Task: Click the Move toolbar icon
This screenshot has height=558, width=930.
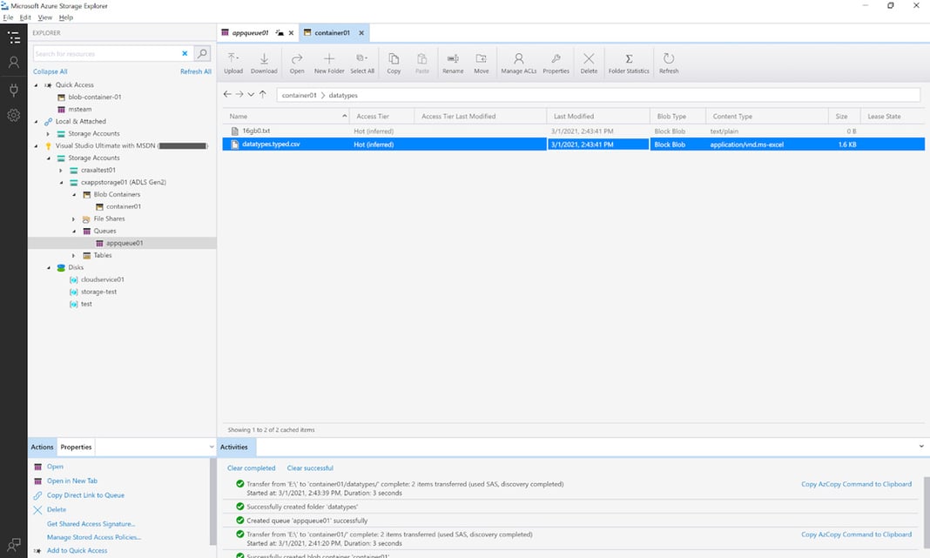Action: [x=481, y=60]
